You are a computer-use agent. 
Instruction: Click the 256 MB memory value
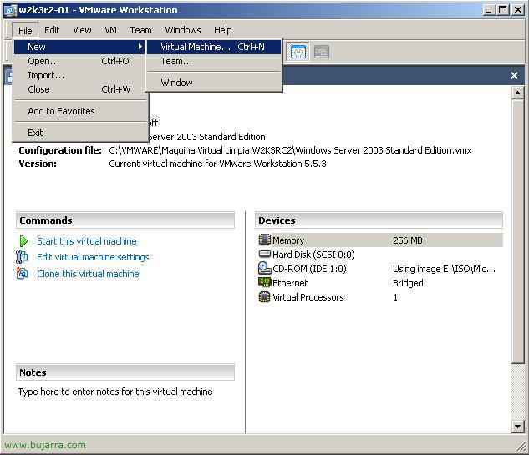click(408, 240)
